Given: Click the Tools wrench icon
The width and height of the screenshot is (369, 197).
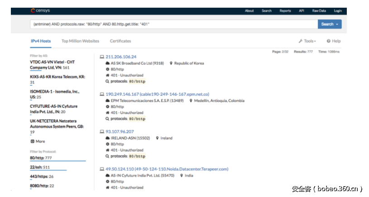Looking at the screenshot, I should click(x=301, y=41).
